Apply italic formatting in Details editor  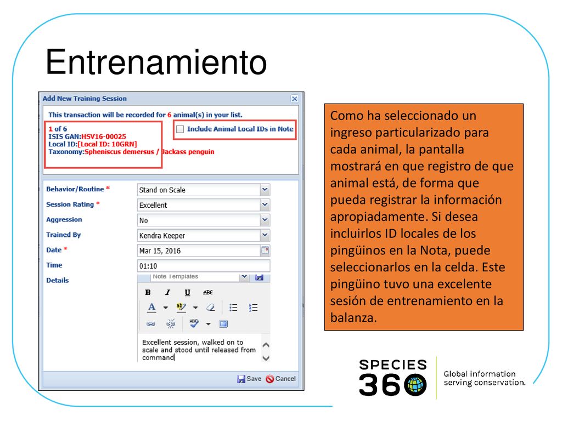point(167,293)
